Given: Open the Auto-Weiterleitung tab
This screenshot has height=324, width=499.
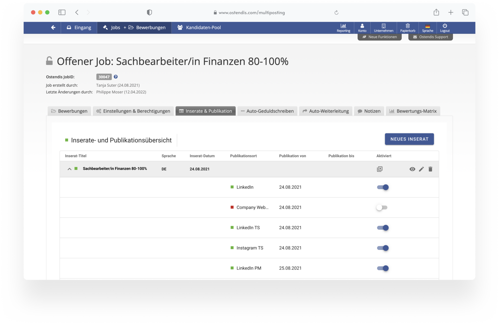Looking at the screenshot, I should click(326, 111).
